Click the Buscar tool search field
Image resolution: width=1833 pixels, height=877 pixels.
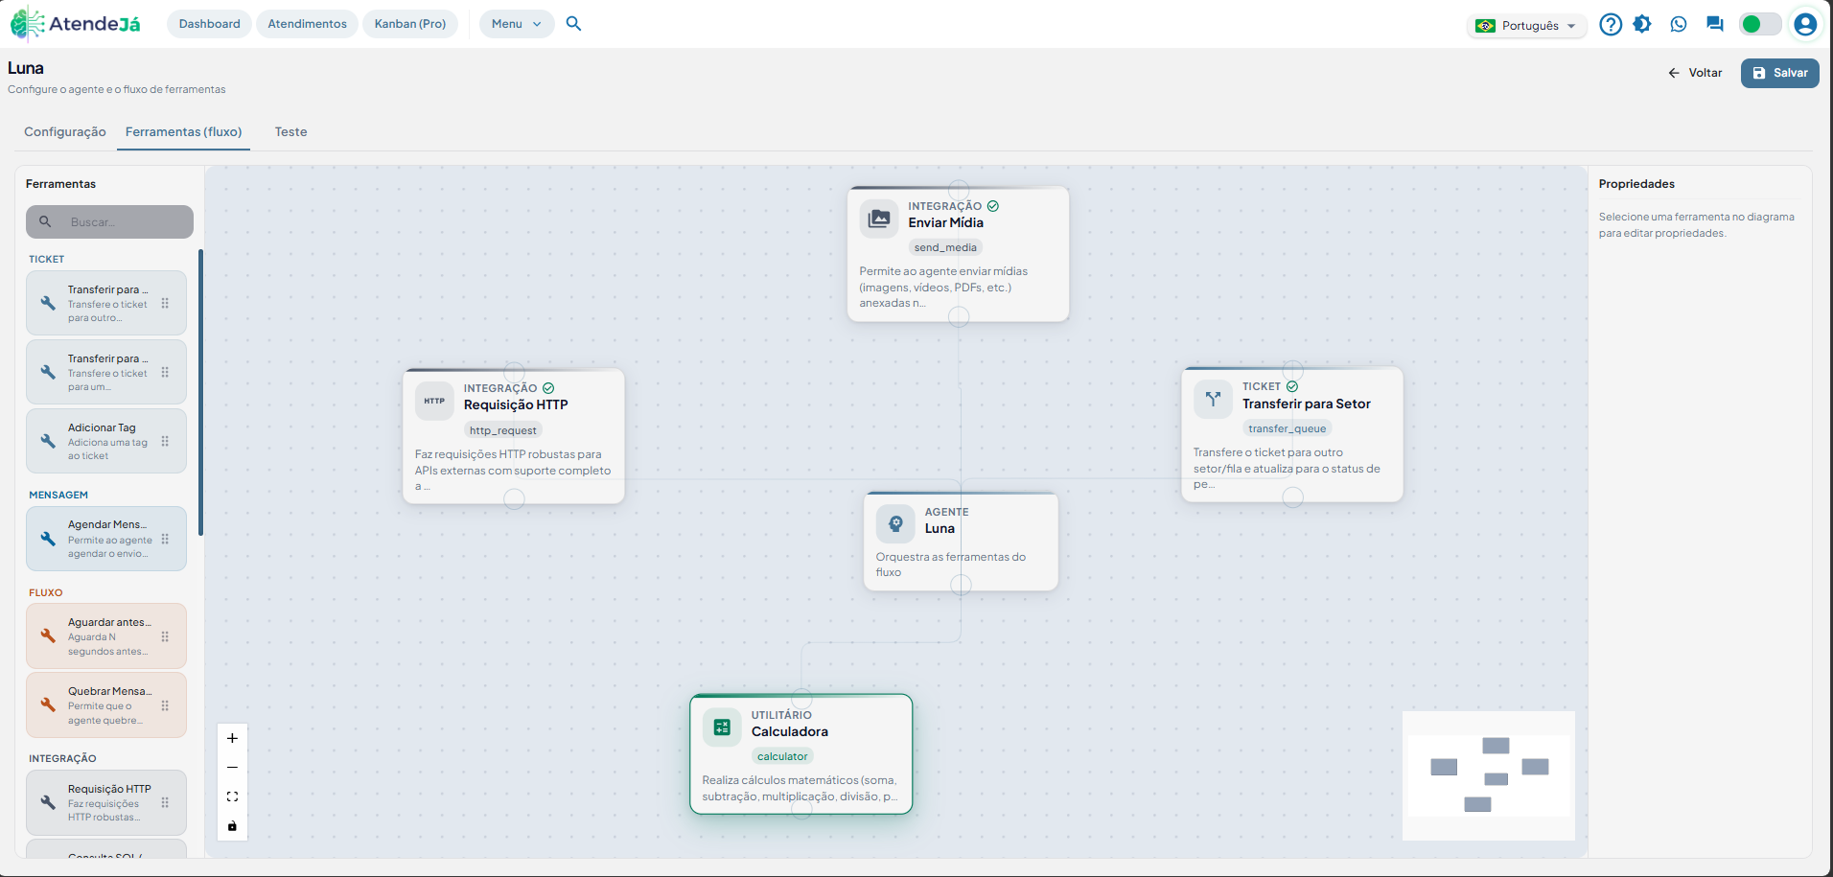tap(109, 221)
